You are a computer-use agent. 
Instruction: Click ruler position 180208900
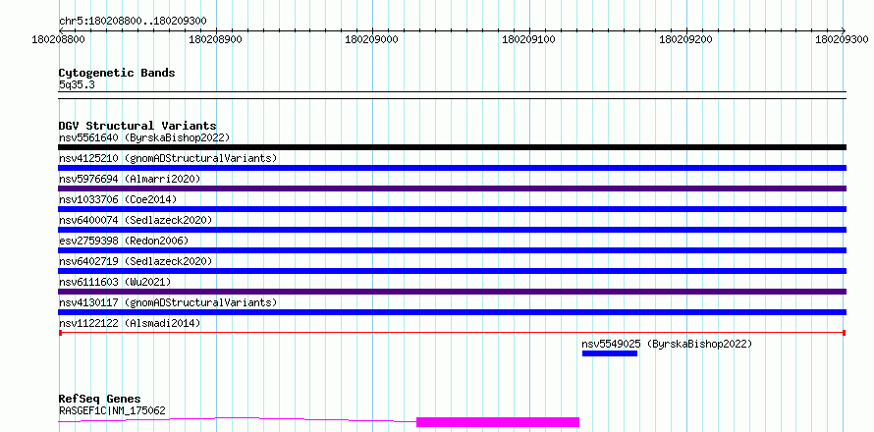click(x=215, y=39)
